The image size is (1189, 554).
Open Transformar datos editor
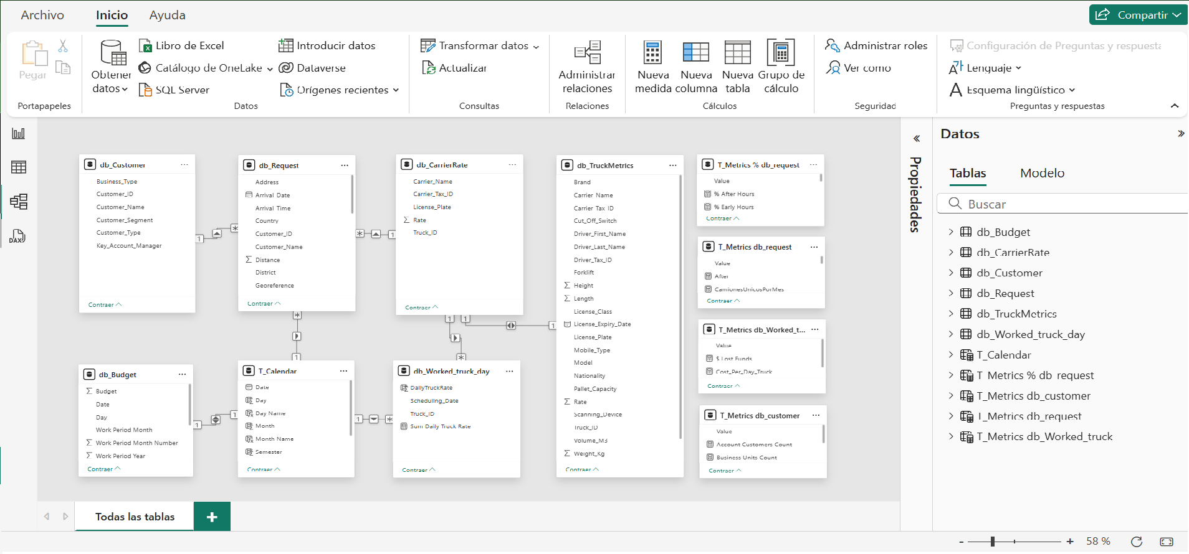pyautogui.click(x=480, y=45)
